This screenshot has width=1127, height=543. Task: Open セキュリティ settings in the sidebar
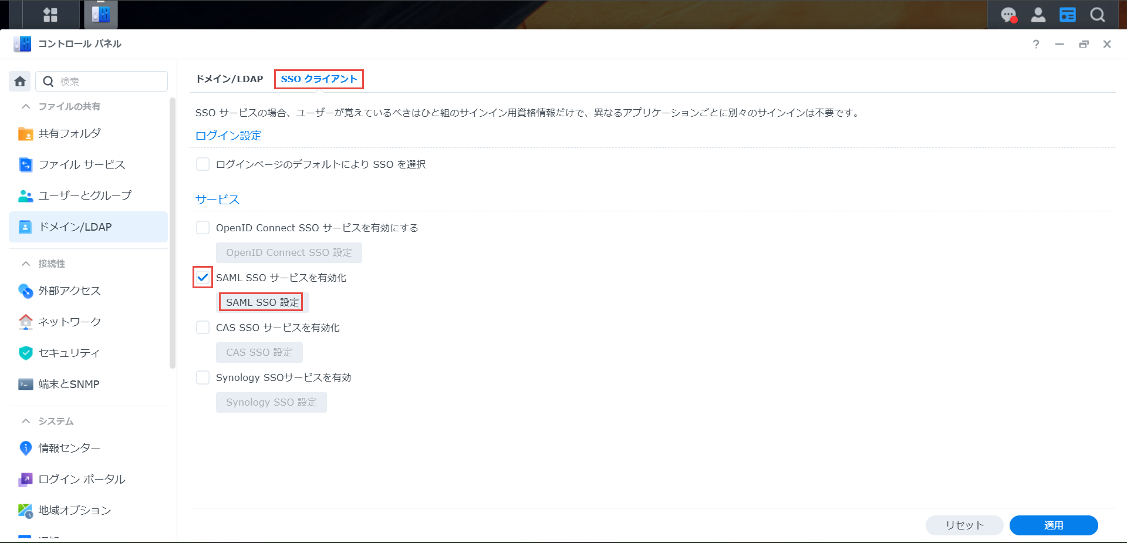click(69, 353)
